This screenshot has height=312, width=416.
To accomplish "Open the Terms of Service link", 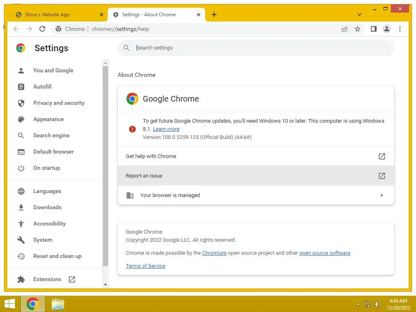I will (145, 266).
